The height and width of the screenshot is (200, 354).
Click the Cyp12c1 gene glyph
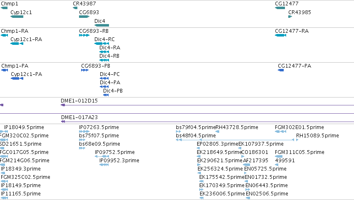coord(17,17)
